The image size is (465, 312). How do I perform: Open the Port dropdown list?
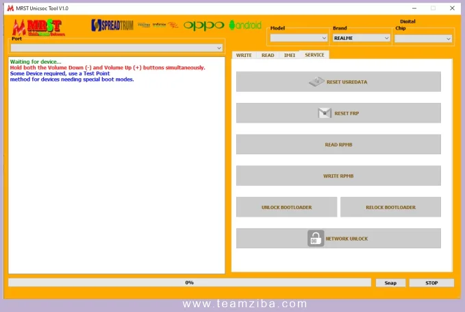point(117,48)
